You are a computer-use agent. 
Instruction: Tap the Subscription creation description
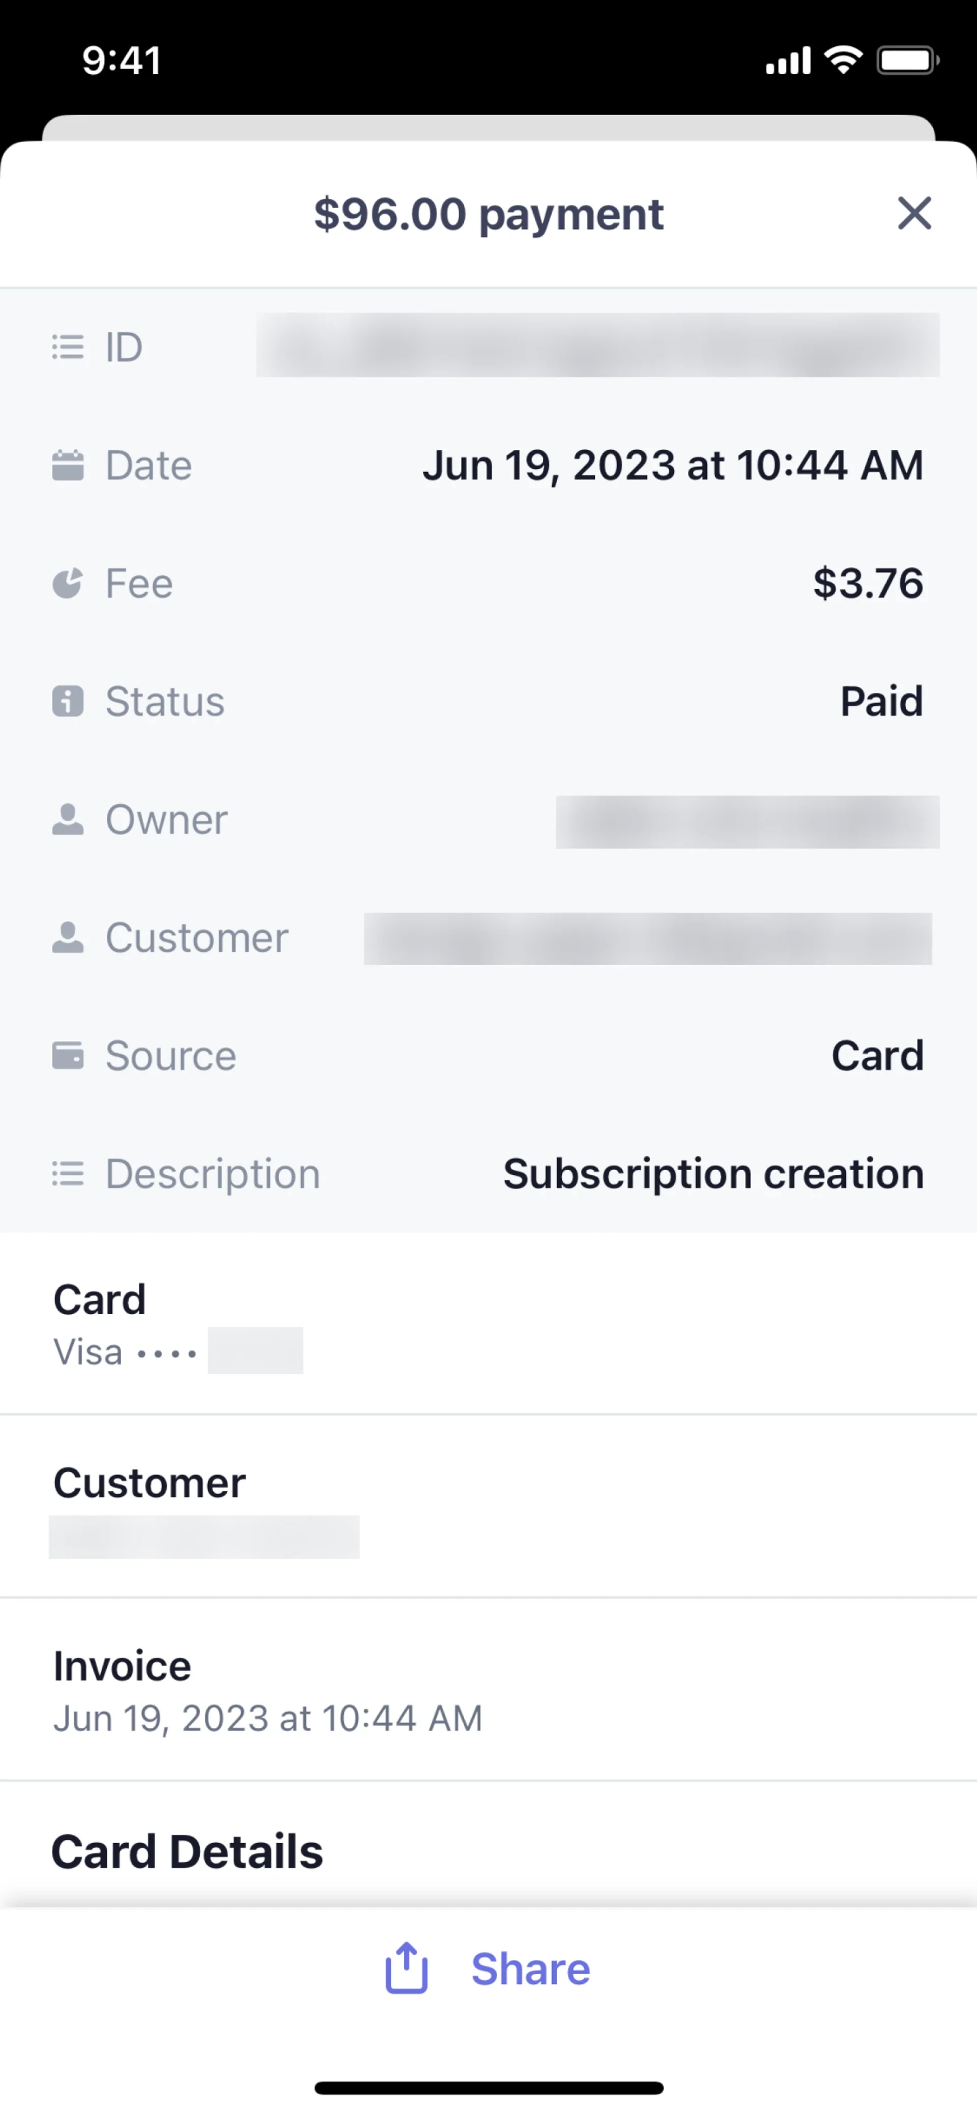(x=712, y=1174)
